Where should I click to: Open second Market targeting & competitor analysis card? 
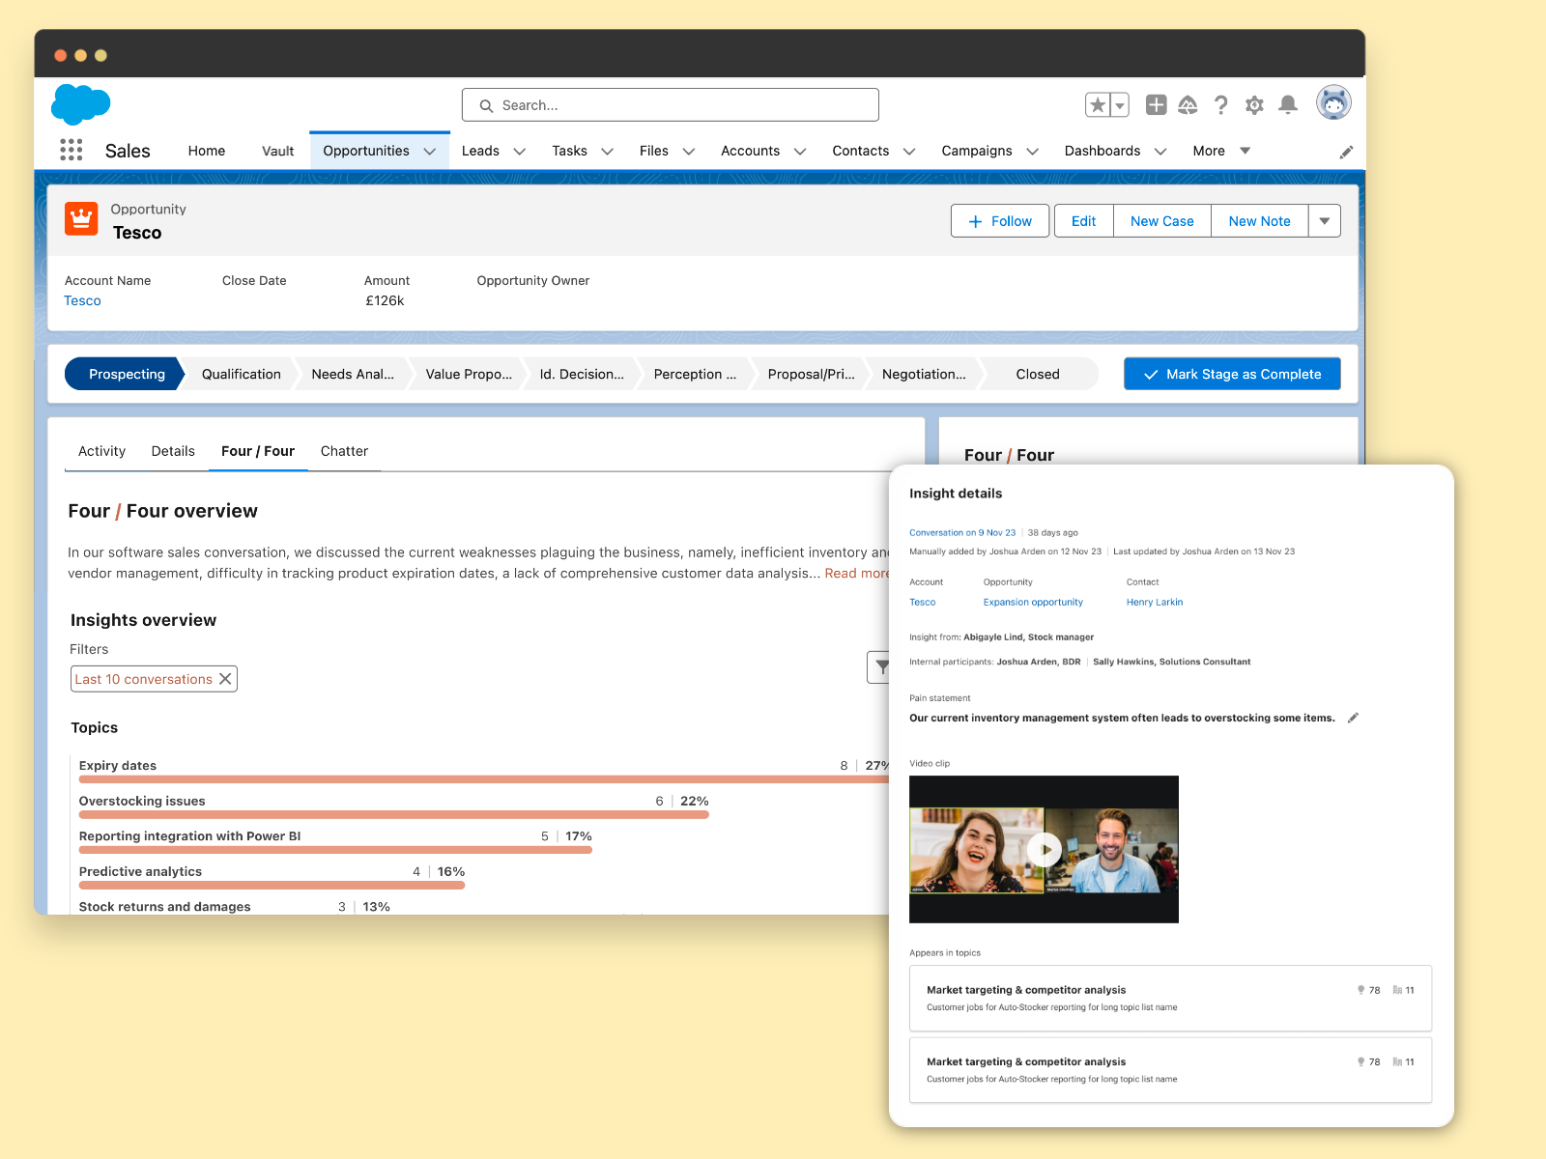pyautogui.click(x=1170, y=1070)
